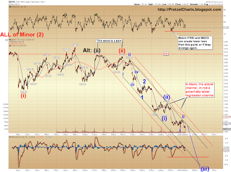Open the PretzelCharts.blogspot.com address

coord(189,10)
